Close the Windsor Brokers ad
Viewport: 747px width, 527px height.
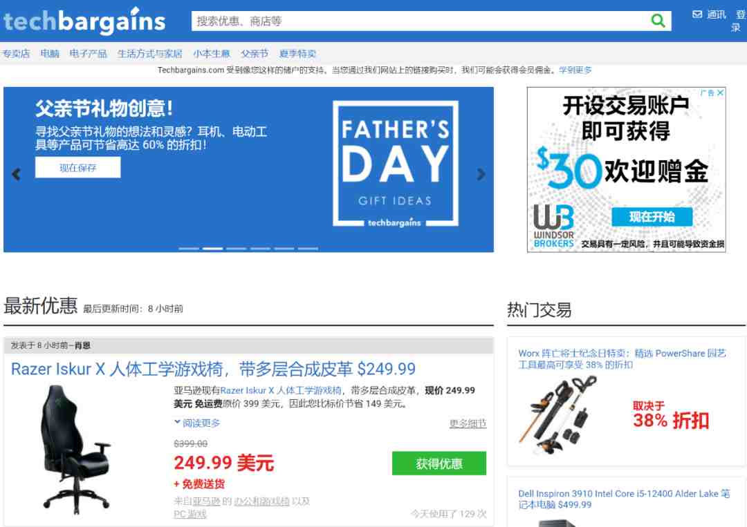point(720,93)
